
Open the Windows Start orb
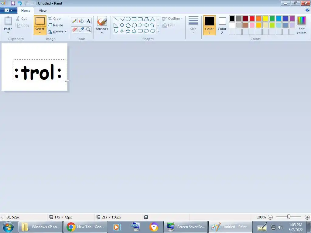tap(8, 227)
